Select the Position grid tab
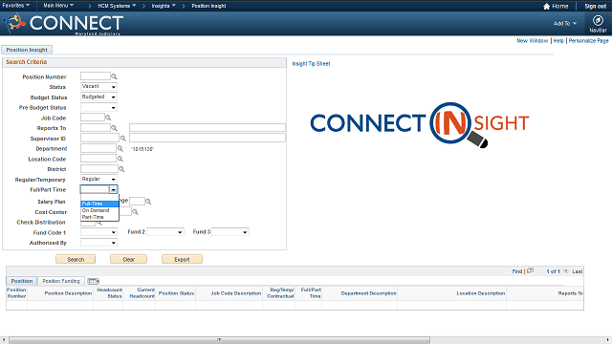This screenshot has width=612, height=344. (x=22, y=281)
